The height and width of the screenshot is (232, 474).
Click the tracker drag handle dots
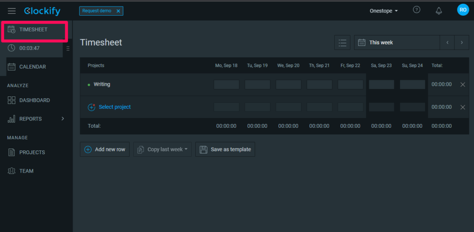[x=68, y=48]
